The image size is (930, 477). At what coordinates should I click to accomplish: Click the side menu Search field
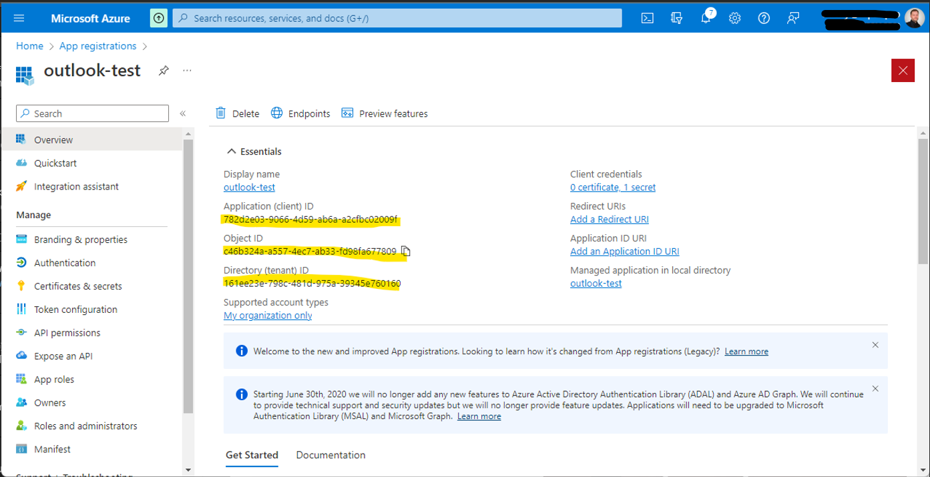[x=92, y=113]
